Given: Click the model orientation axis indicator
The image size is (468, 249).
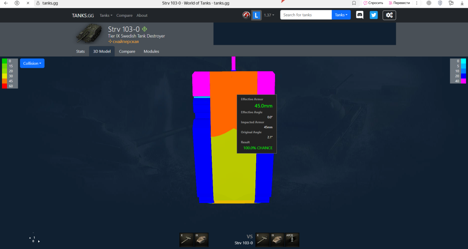Looking at the screenshot, I should point(34,239).
